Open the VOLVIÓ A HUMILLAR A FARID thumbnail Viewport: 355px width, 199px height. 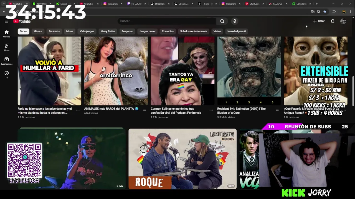(49, 71)
